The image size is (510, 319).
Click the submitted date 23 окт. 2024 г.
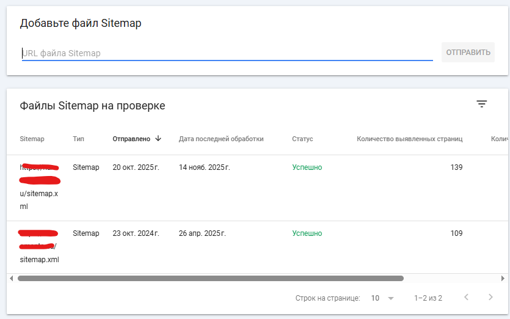[x=136, y=233]
